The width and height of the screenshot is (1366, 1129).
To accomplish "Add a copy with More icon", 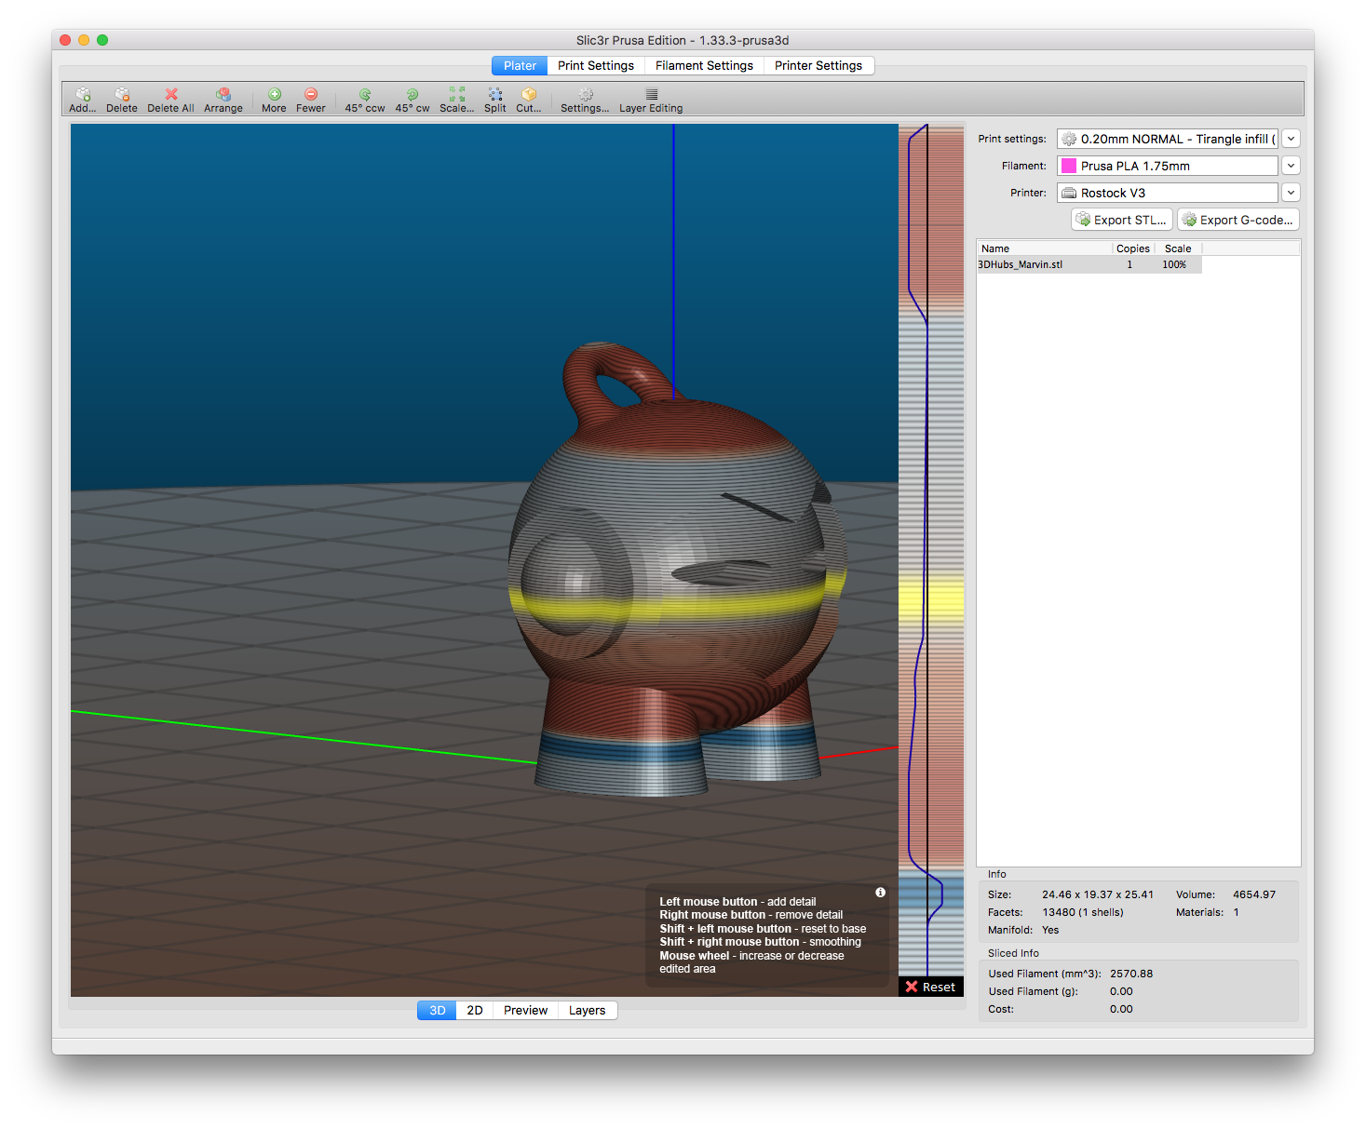I will pyautogui.click(x=275, y=95).
